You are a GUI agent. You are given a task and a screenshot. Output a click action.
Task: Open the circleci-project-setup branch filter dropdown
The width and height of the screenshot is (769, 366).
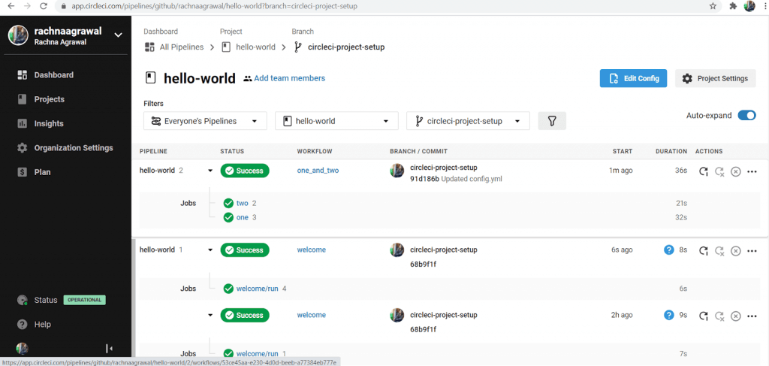pos(468,121)
